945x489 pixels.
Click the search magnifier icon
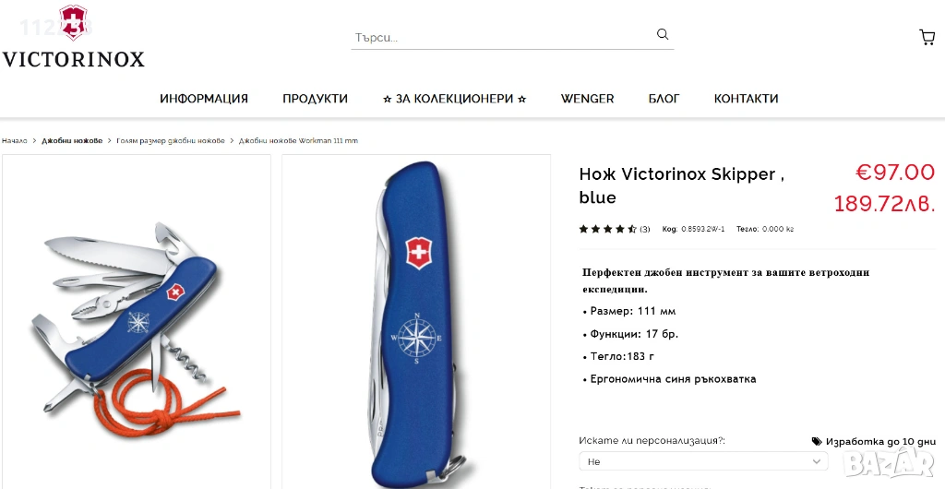pos(663,34)
